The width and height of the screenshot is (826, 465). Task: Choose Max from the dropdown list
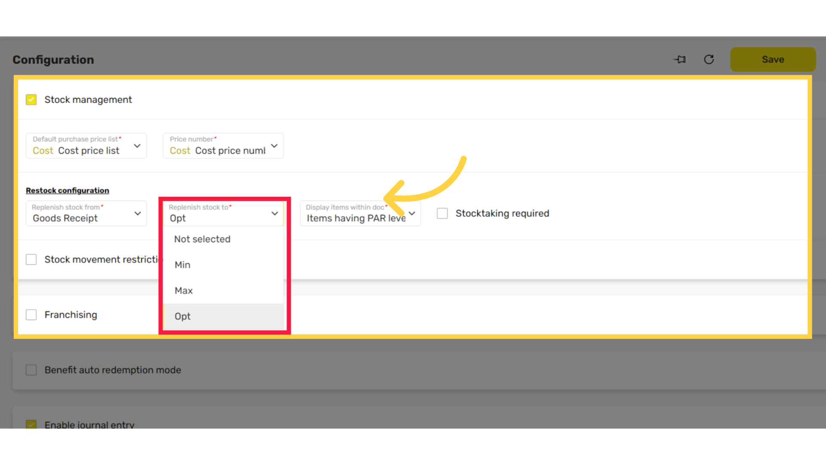[184, 291]
